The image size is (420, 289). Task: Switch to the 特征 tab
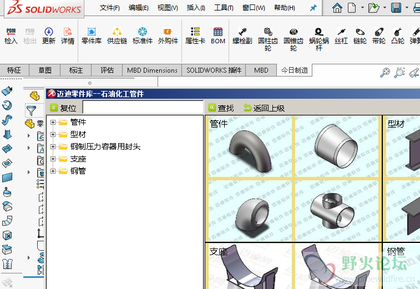tap(14, 70)
